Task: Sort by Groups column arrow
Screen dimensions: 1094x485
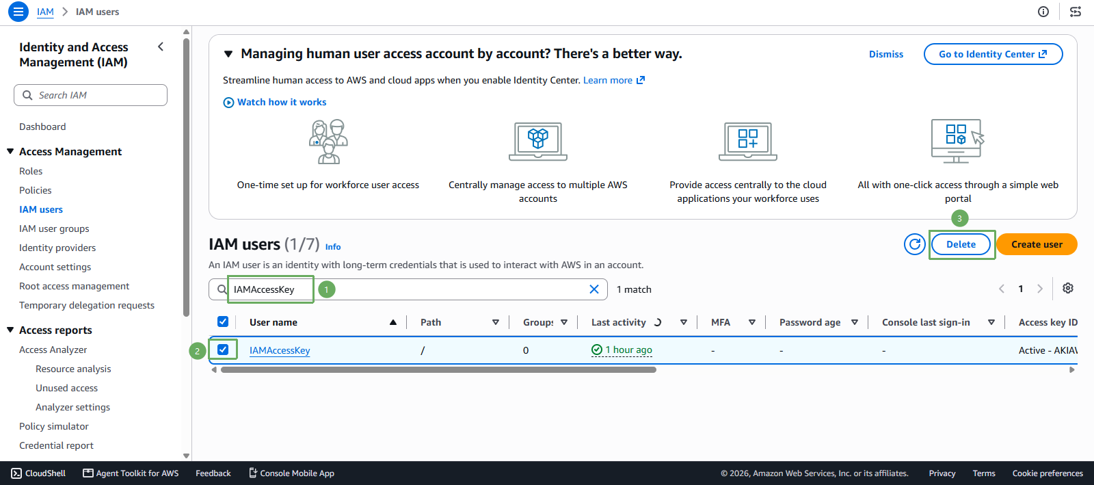Action: coord(564,322)
